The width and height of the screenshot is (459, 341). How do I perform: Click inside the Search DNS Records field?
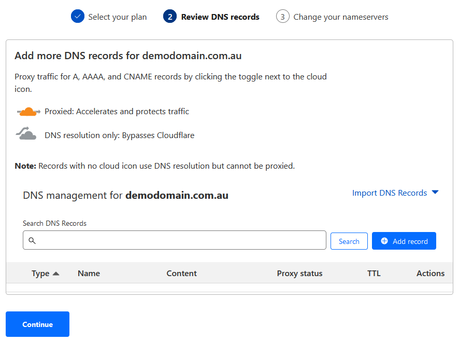[174, 240]
